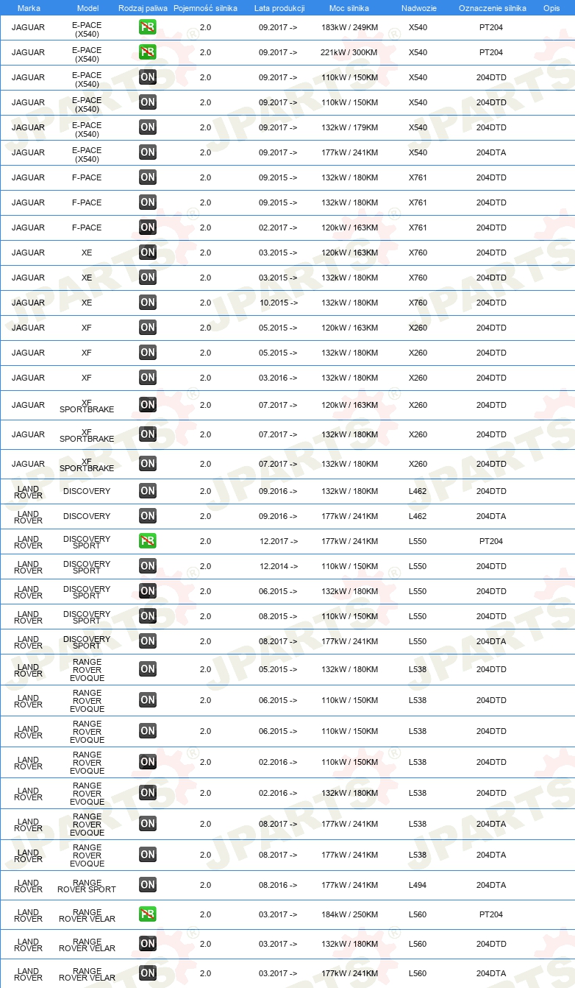Click PB petrol icon in Discovery Sport 12.2017 row
This screenshot has height=988, width=575.
click(148, 541)
